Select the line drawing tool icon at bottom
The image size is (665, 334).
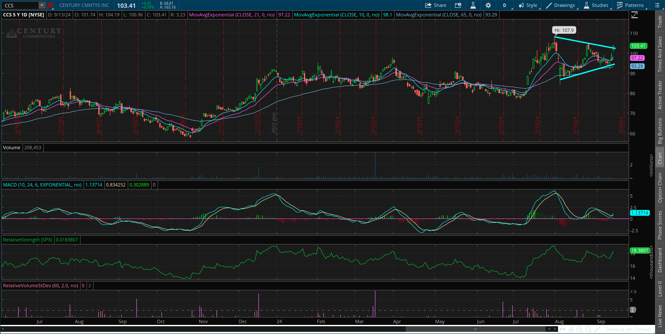596,329
